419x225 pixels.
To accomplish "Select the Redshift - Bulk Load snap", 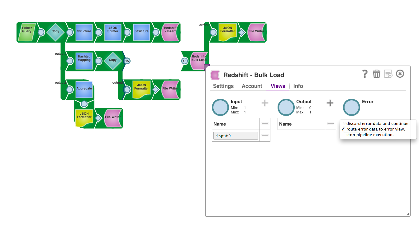I will click(199, 61).
